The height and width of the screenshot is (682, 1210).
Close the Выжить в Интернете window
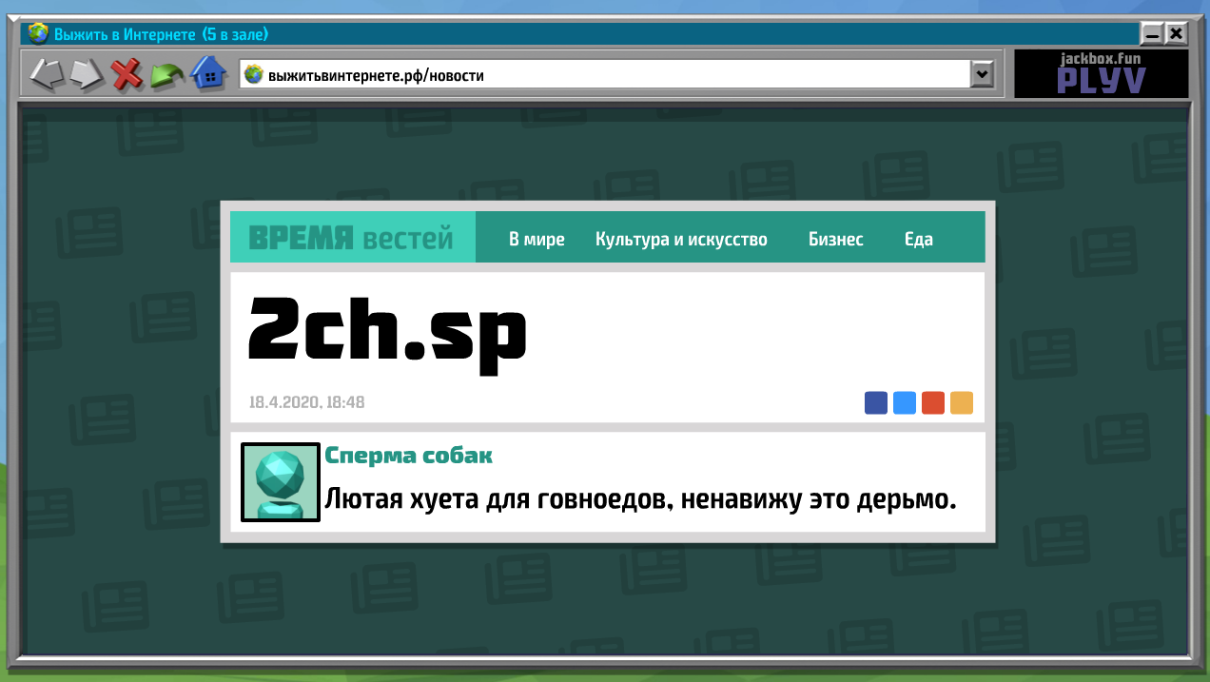(1177, 34)
